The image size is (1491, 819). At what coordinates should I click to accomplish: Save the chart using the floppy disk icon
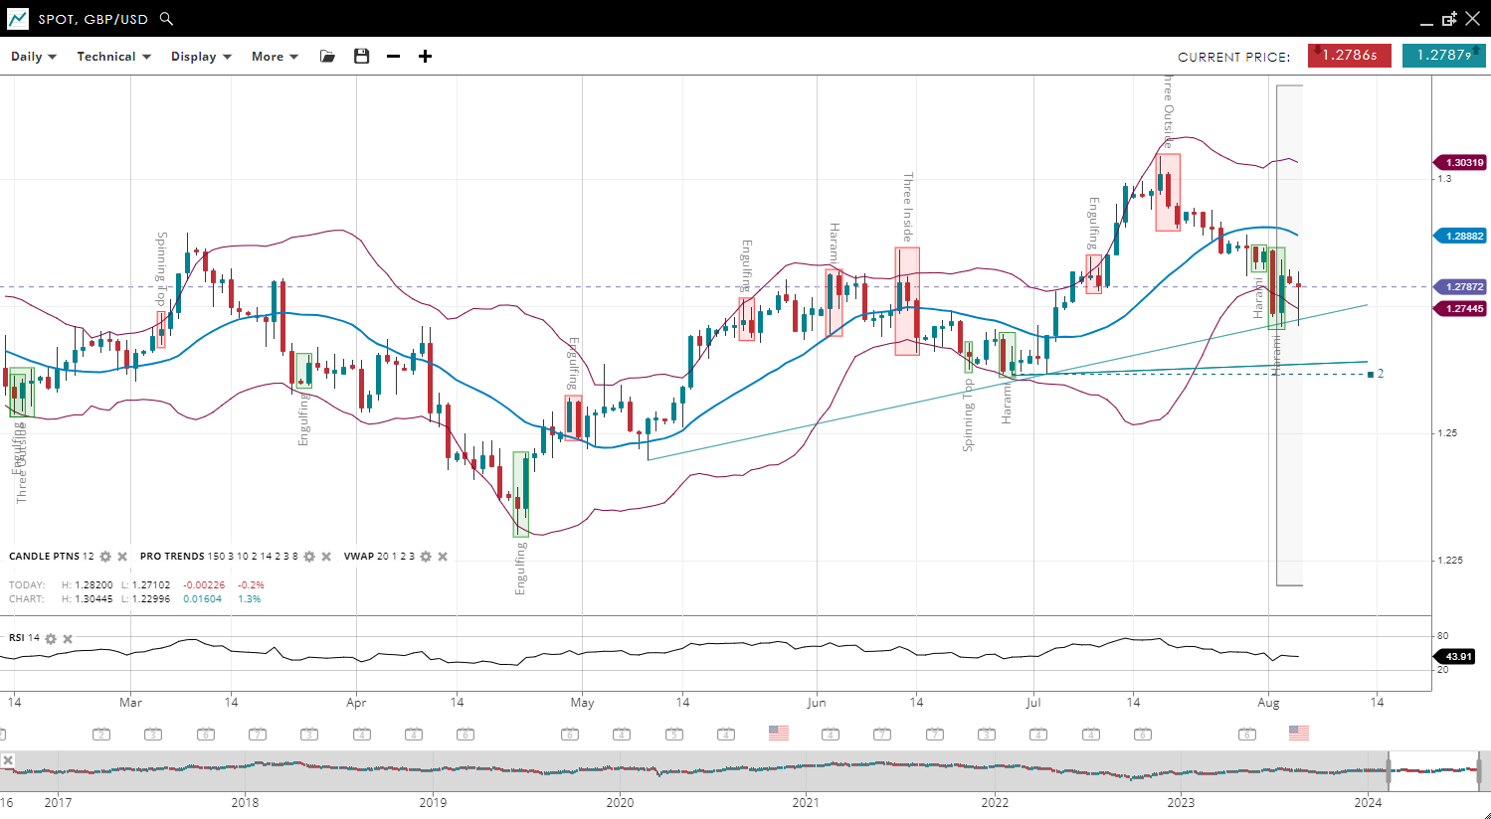click(x=362, y=57)
